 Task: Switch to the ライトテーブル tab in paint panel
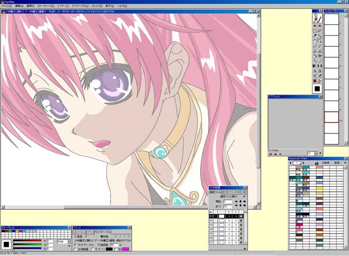coord(103,232)
